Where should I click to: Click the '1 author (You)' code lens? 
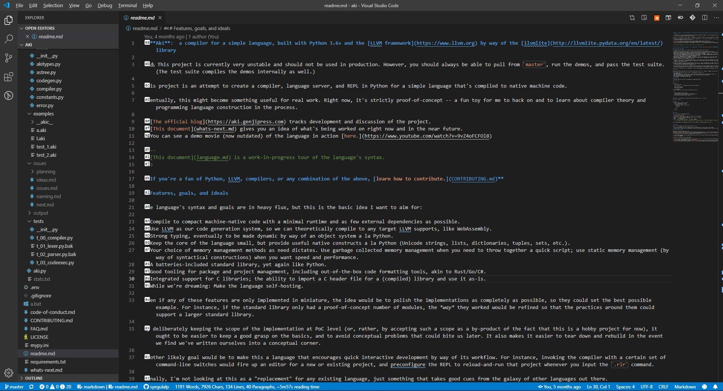click(x=203, y=37)
